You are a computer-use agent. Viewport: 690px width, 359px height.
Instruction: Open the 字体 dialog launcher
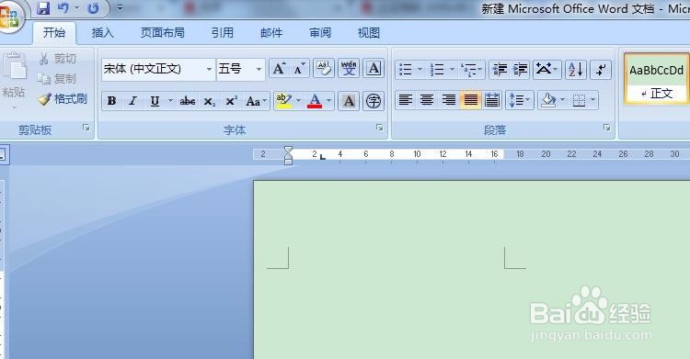pos(379,128)
